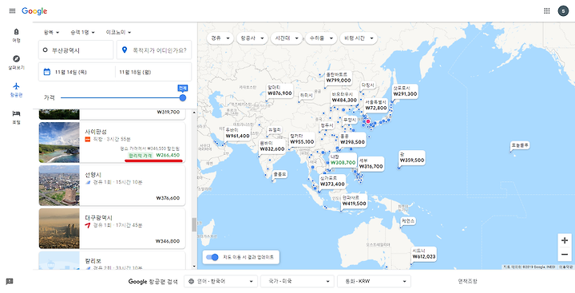Screen dimensions: 575x293
Task: Expand the 시간대 times filter
Action: pyautogui.click(x=287, y=38)
